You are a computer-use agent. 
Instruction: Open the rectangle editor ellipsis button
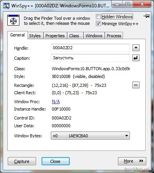[x=136, y=85]
